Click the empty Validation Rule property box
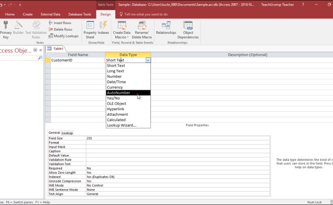This screenshot has height=205, width=333. point(178,159)
